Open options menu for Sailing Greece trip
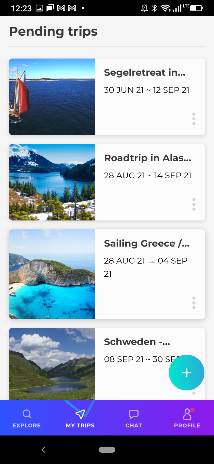Screen dimensions: 214x464 click(x=194, y=303)
